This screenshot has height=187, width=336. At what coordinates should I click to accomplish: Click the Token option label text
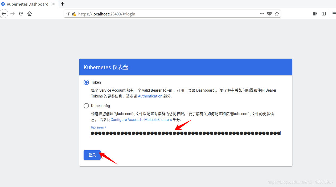coord(96,82)
